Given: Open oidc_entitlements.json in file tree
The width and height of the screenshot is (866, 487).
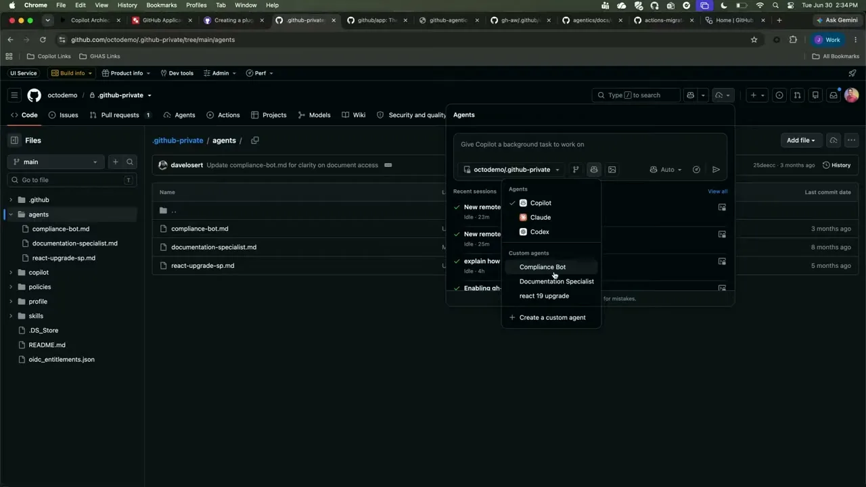Looking at the screenshot, I should point(62,360).
